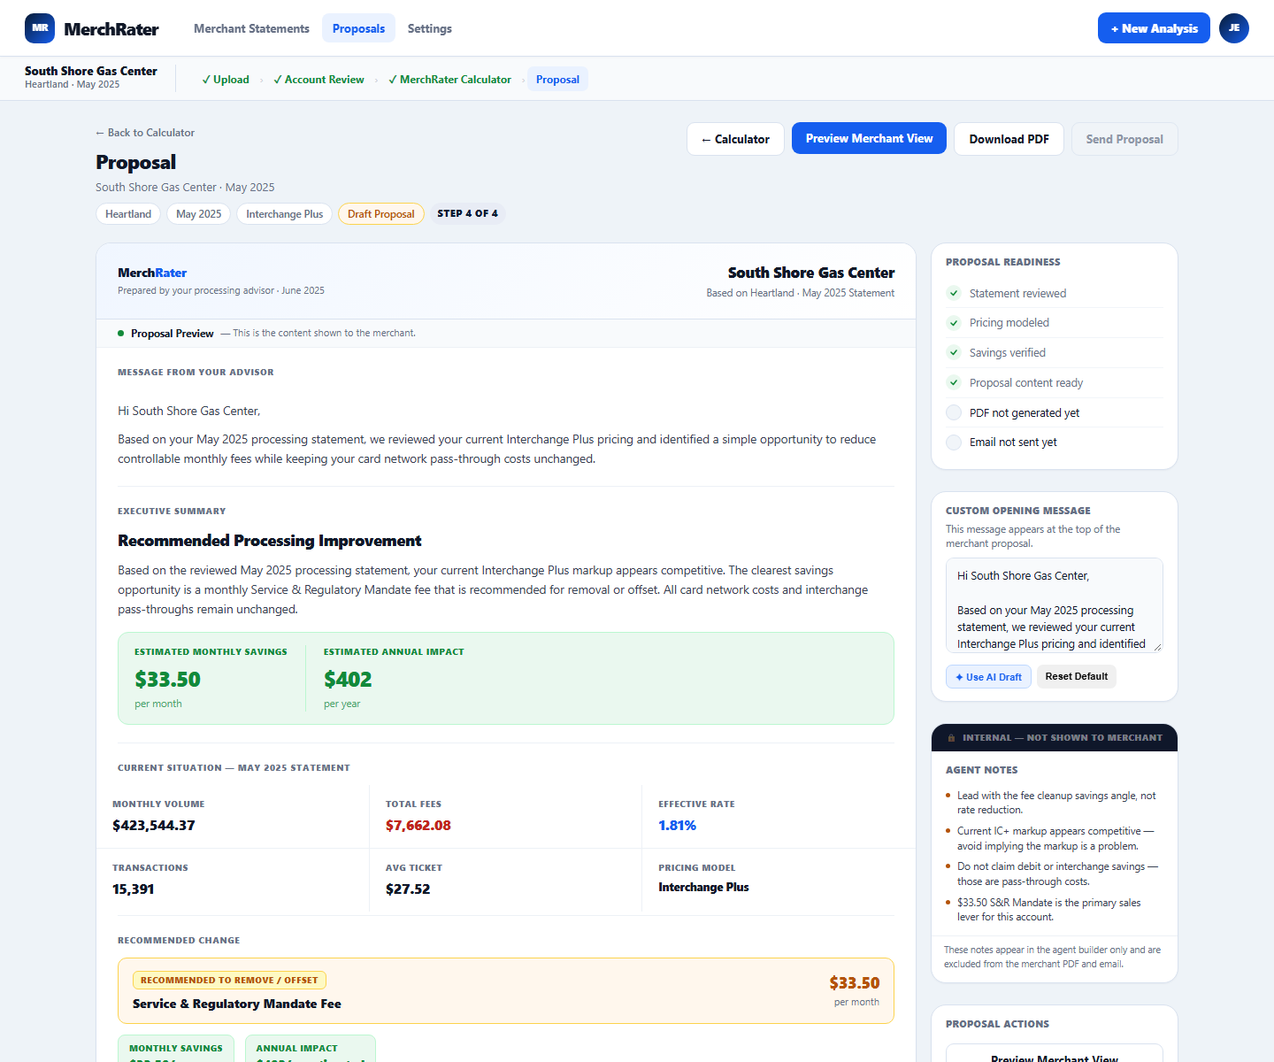The image size is (1274, 1062).
Task: Click the blue Preview Merchant View button
Action: click(869, 138)
